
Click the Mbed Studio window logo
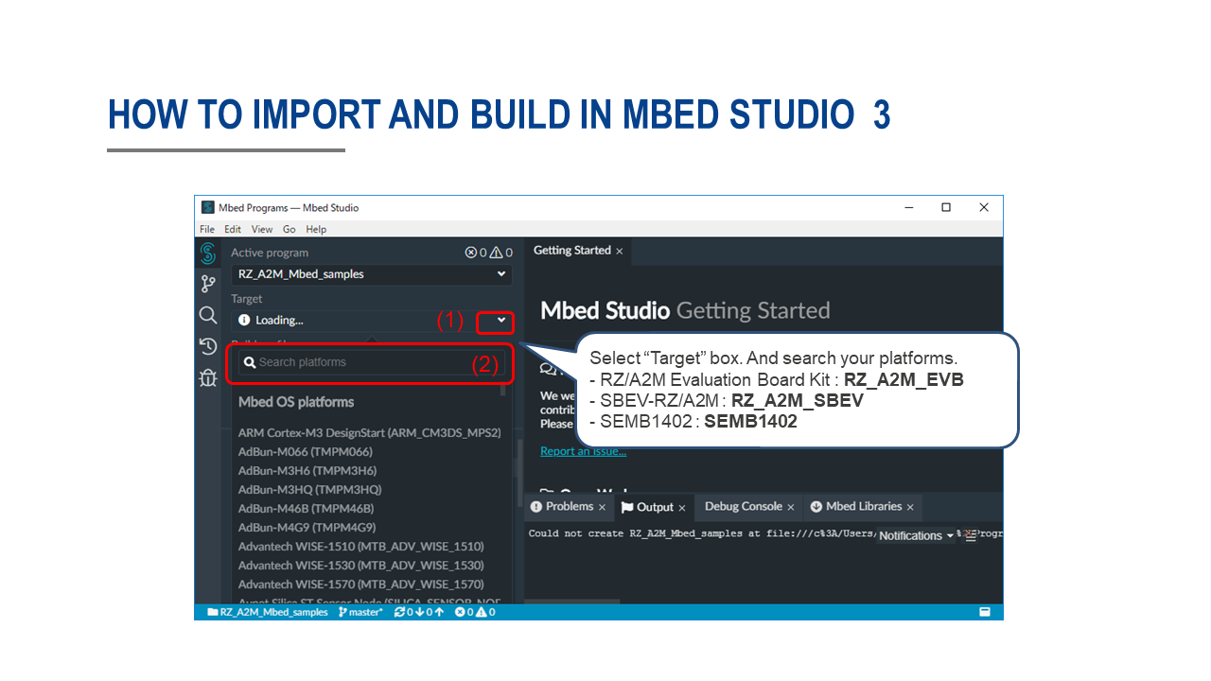point(207,207)
